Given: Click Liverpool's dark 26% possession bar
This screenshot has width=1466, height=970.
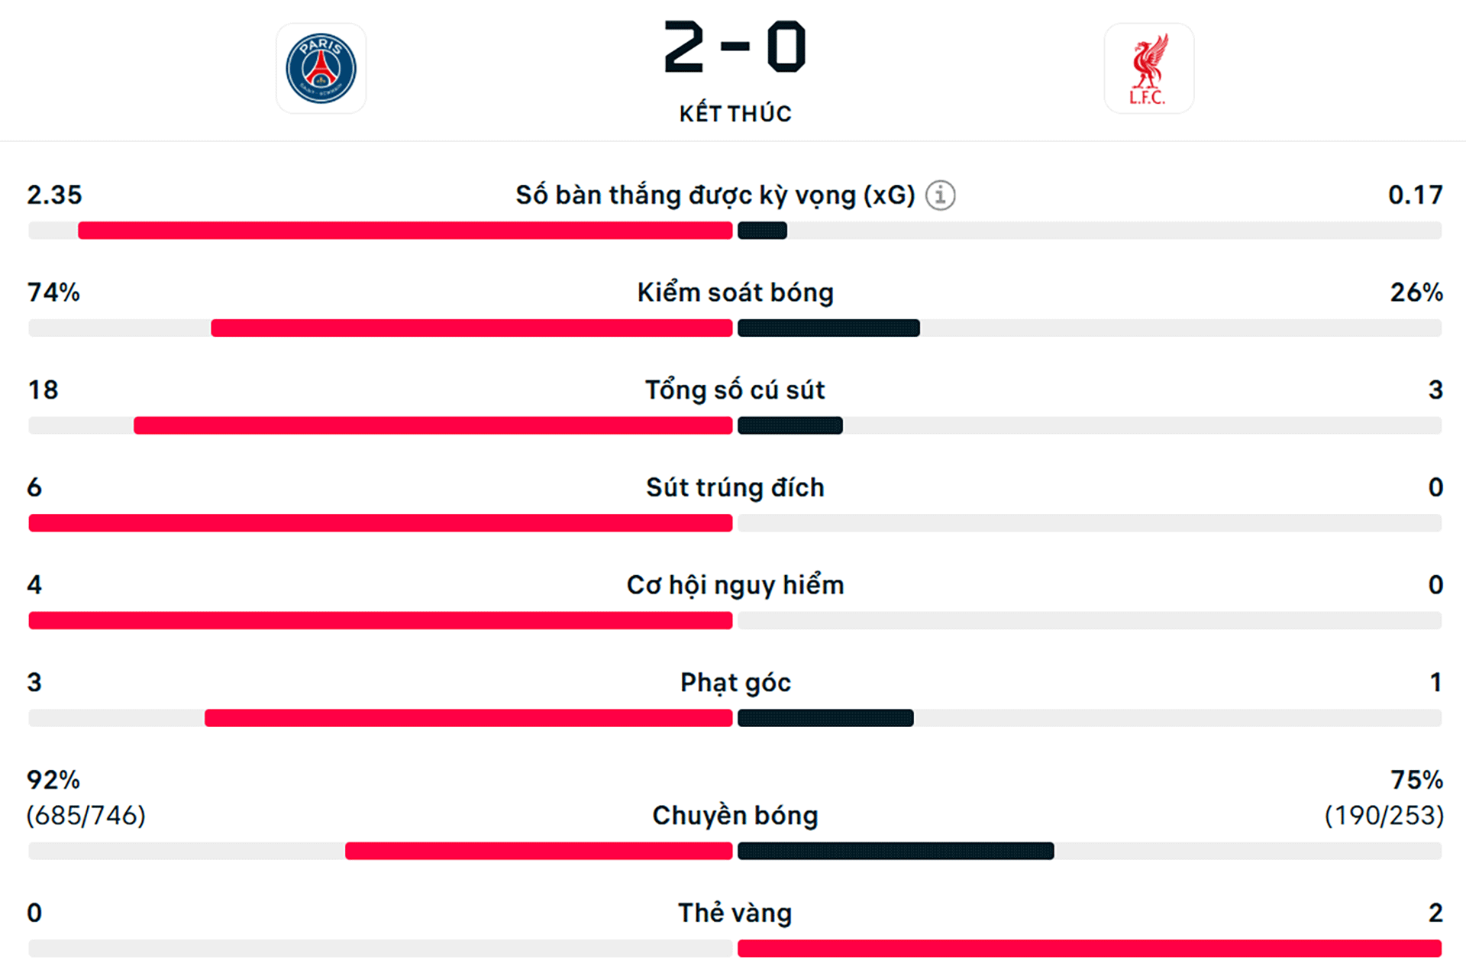Looking at the screenshot, I should [828, 328].
